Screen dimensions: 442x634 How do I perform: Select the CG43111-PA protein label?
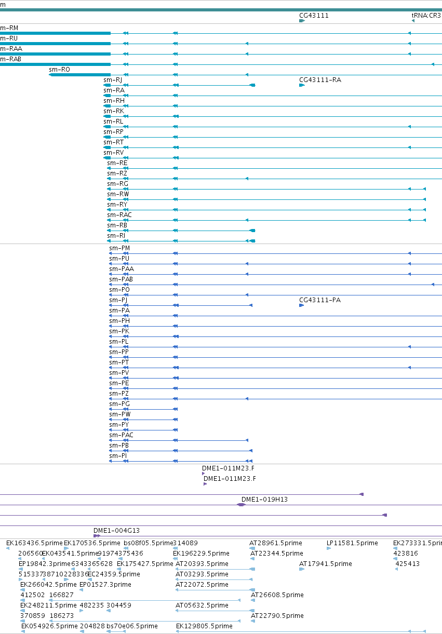pos(320,300)
